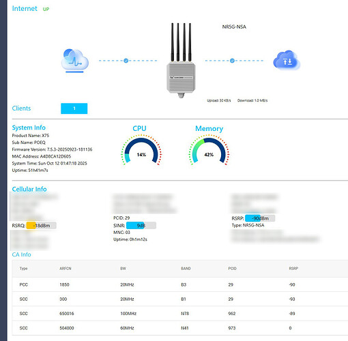
Task: Click the Memory usage gauge
Action: tap(209, 149)
